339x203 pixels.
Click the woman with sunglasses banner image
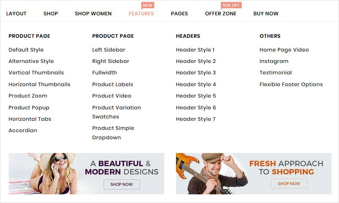[86, 173]
